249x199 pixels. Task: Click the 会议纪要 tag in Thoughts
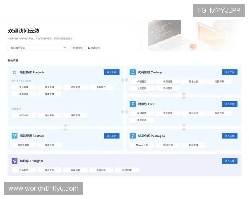point(75,170)
